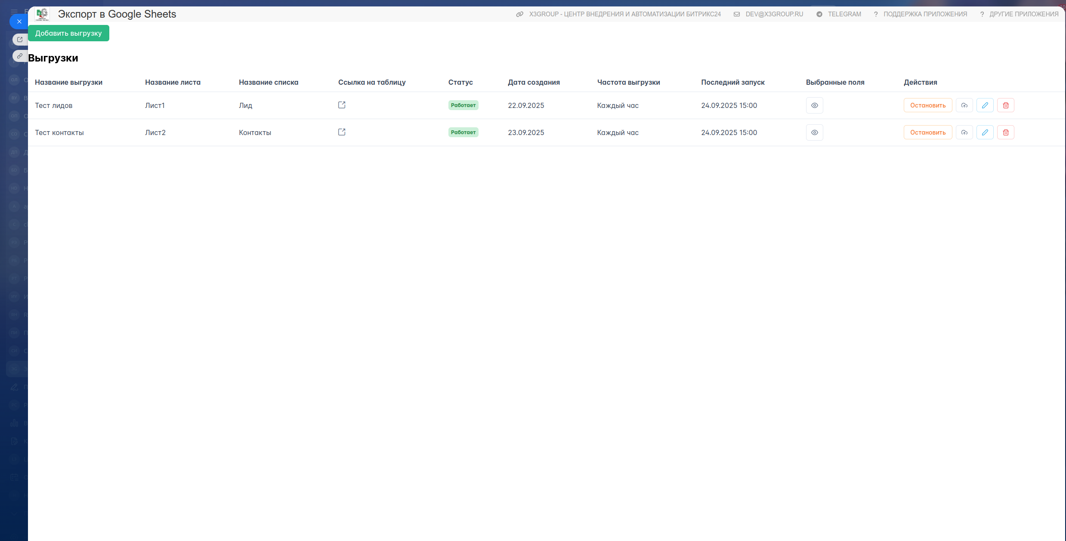
Task: Show selected fields for Тест контакты
Action: 814,132
